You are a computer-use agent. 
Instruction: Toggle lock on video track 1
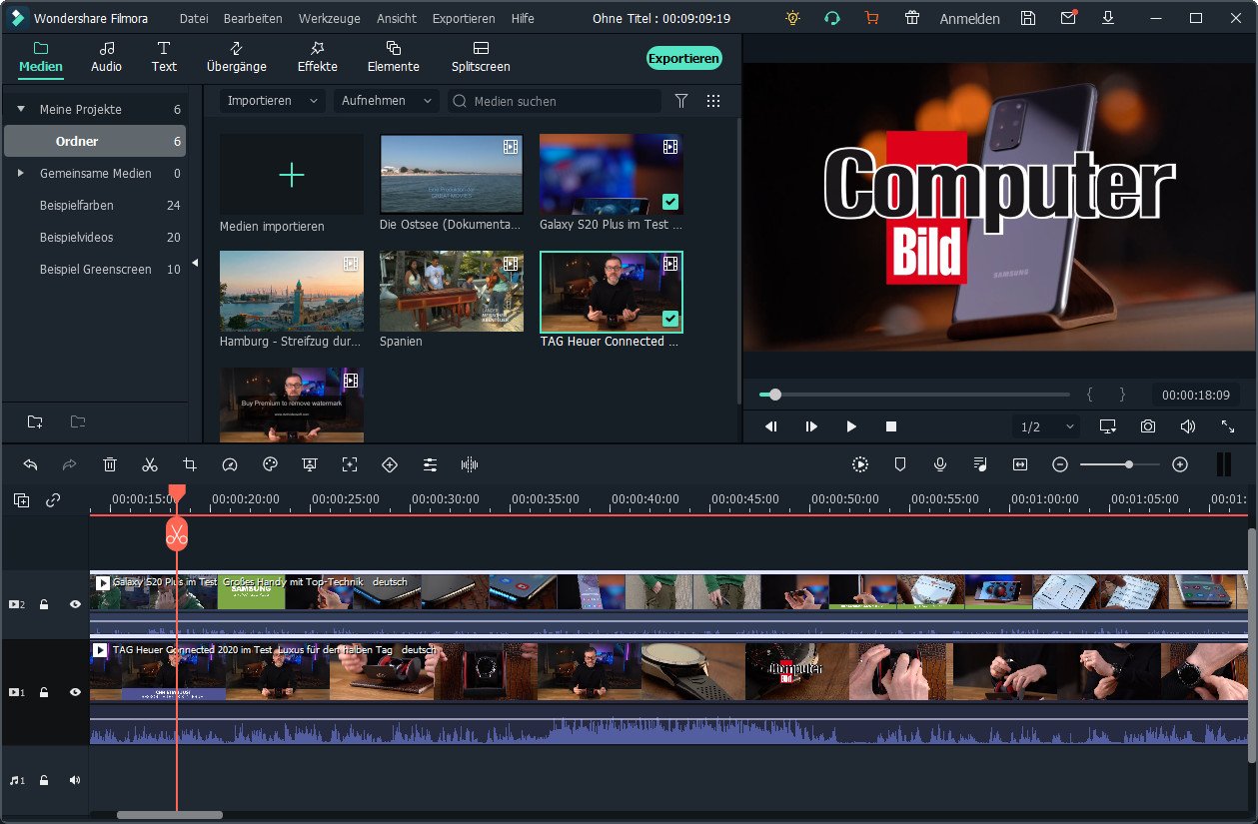(x=44, y=692)
